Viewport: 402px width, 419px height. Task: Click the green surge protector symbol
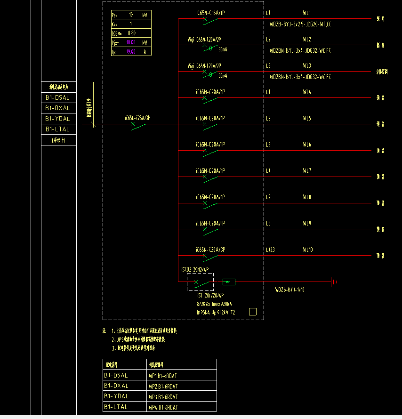click(x=229, y=282)
